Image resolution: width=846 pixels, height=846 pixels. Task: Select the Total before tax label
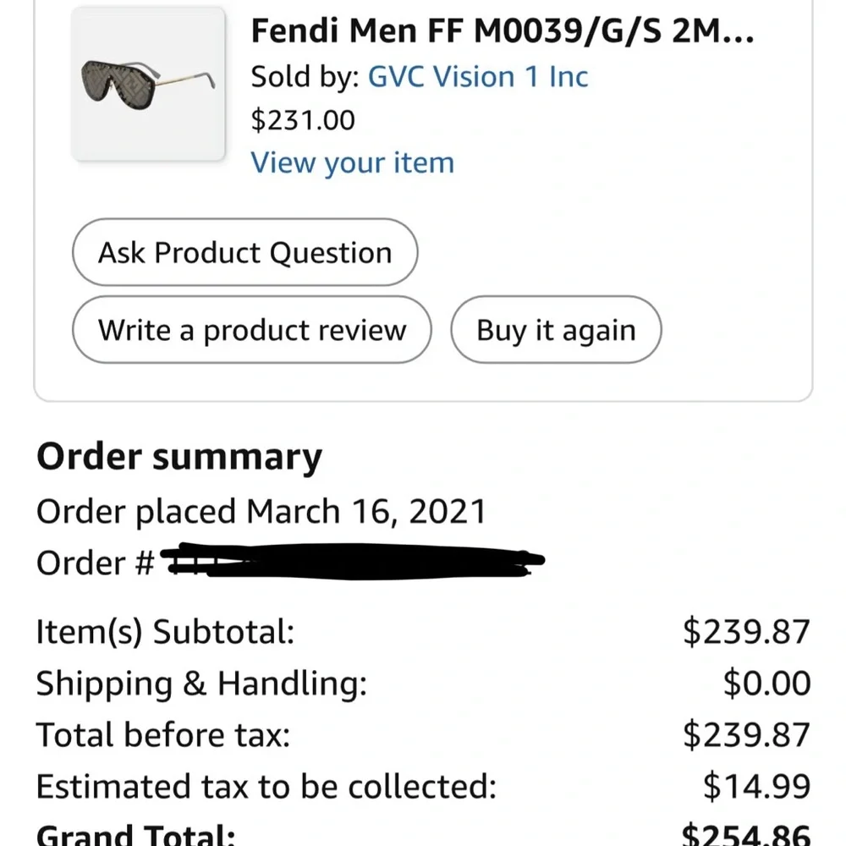coord(163,734)
